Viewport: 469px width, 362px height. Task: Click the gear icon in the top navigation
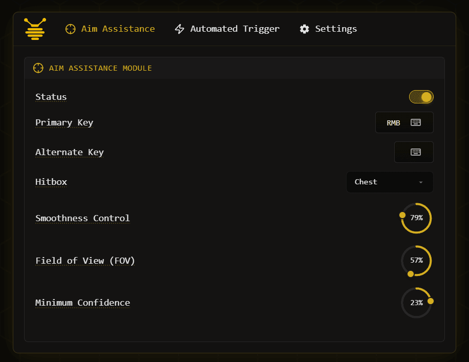(x=304, y=29)
